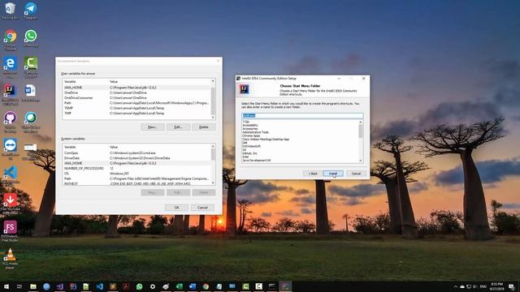Go Back in the IntelliJ setup dialog
This screenshot has height=292, width=520.
point(313,174)
